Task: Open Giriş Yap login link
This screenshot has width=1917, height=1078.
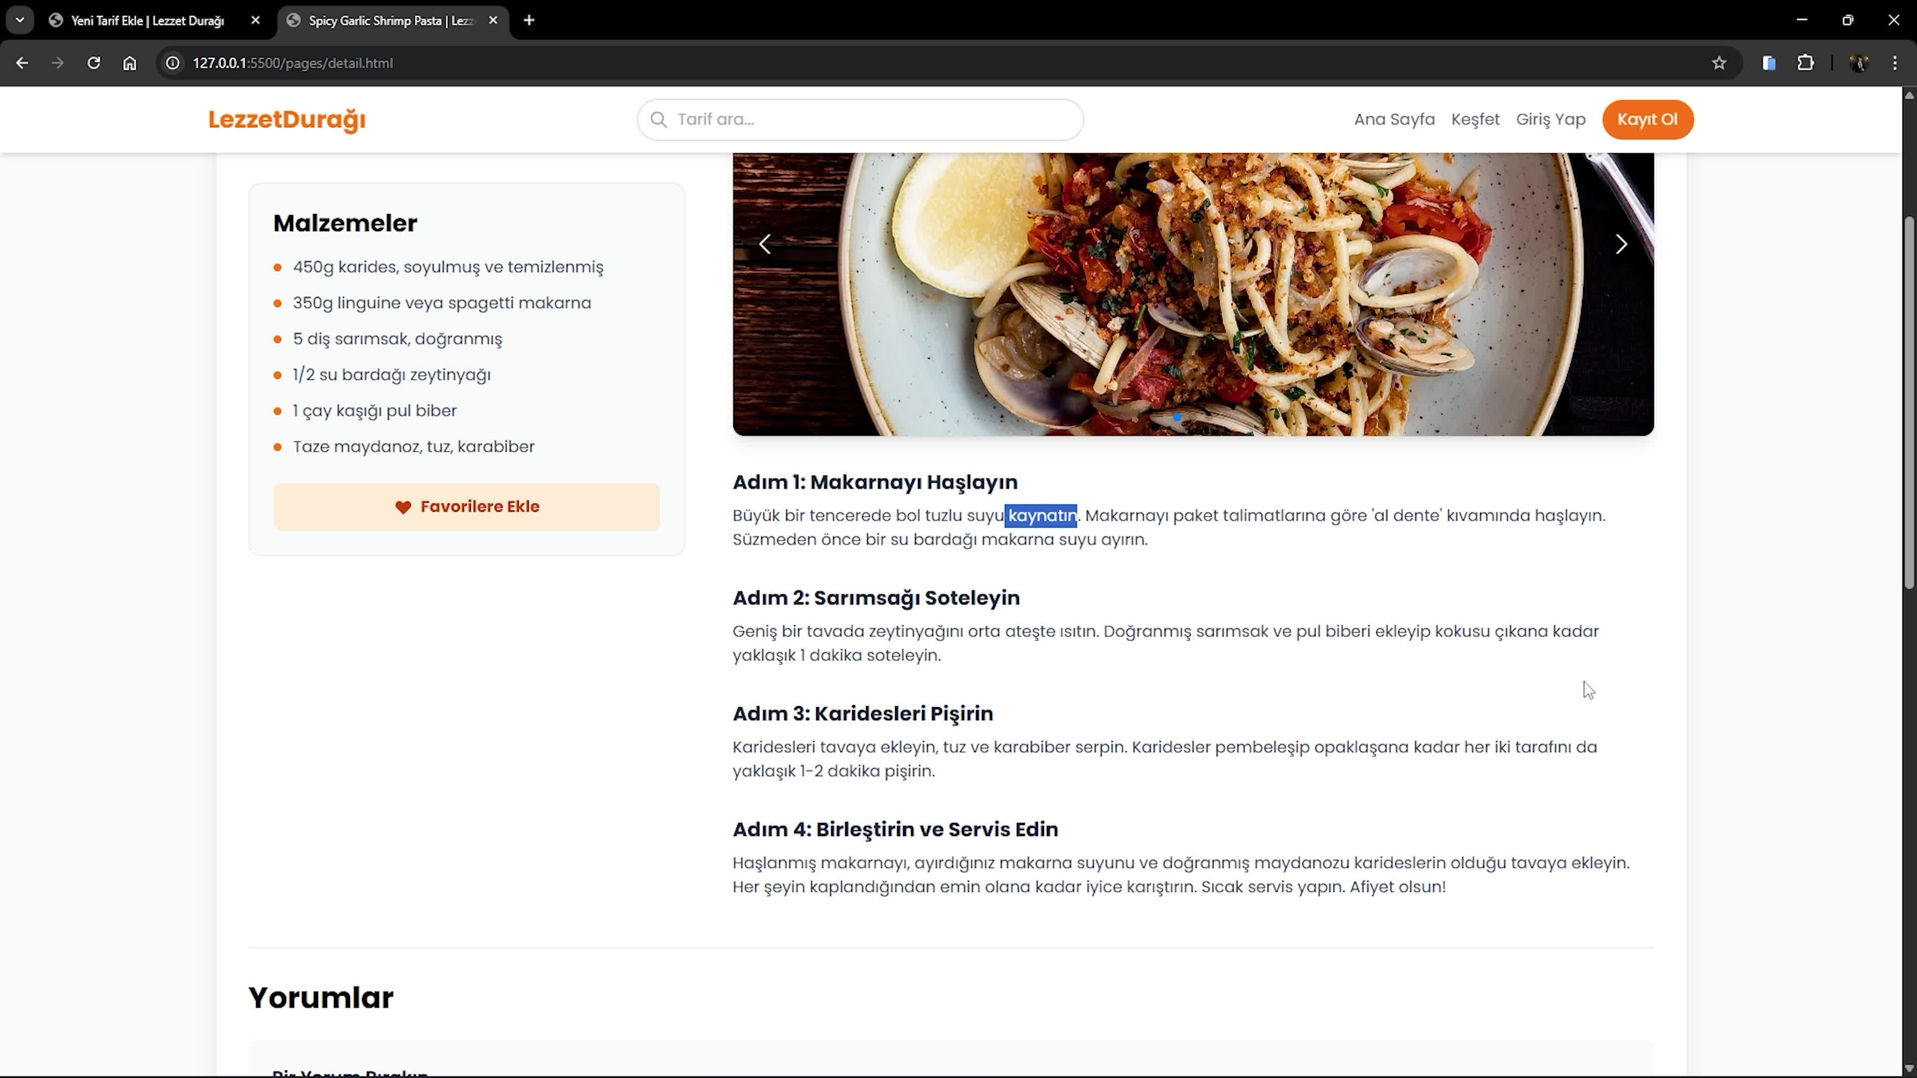Action: coord(1550,119)
